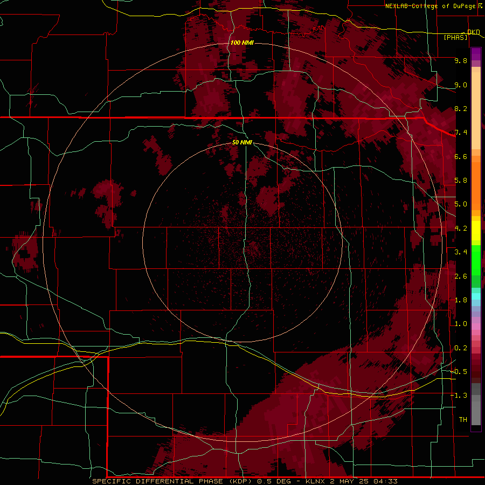Click the purple segment of the color bar
485x485 pixels.
tap(476, 54)
